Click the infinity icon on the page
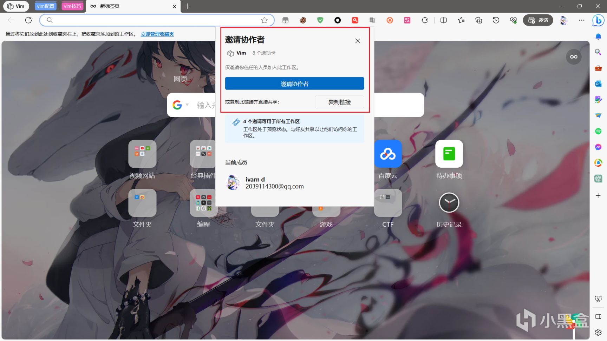The image size is (607, 341). (574, 57)
